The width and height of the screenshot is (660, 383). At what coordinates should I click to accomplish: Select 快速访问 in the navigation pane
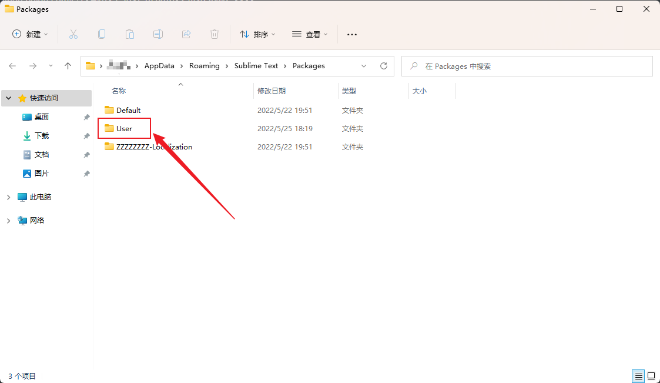tap(43, 98)
